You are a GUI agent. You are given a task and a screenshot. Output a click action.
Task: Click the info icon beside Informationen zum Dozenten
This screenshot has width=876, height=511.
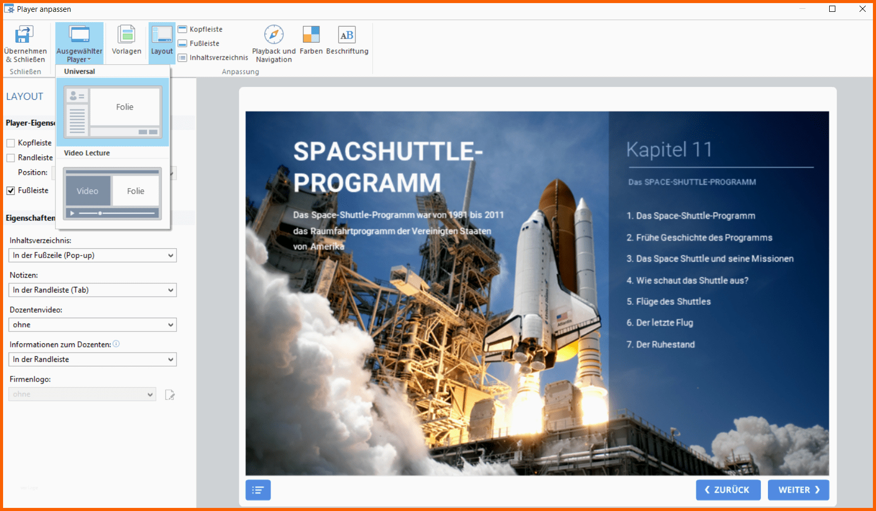(116, 344)
